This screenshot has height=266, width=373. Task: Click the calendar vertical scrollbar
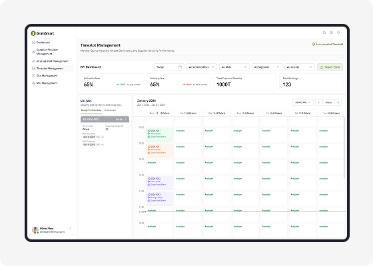coord(344,148)
